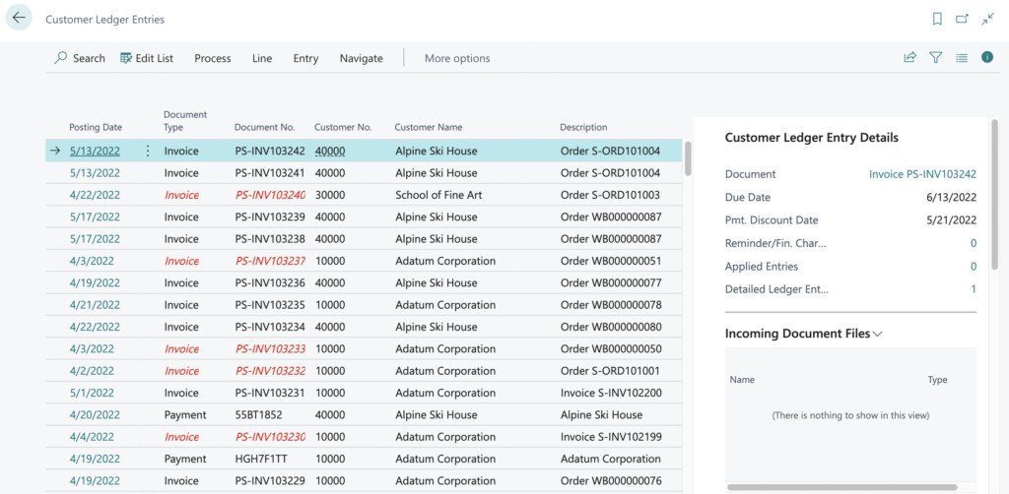Click Description column header
This screenshot has height=494, width=1009.
(583, 127)
